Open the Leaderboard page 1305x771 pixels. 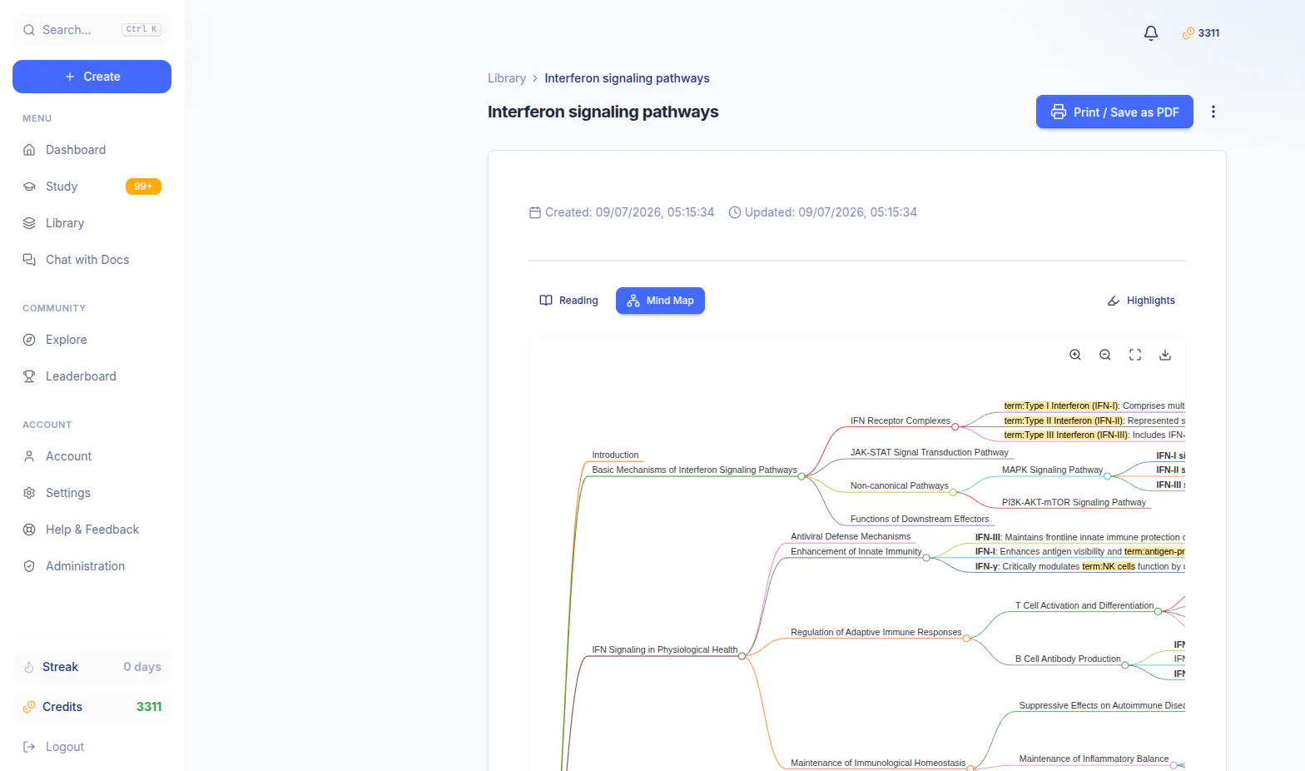(x=92, y=376)
